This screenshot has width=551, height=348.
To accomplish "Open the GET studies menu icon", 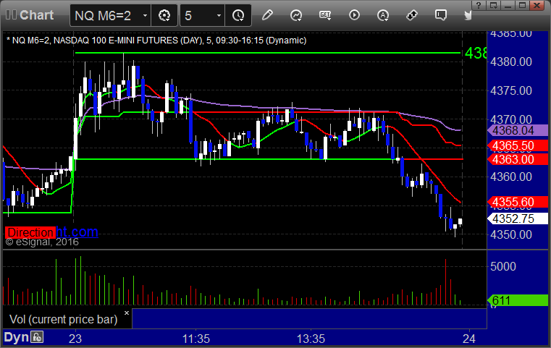I will pos(325,15).
